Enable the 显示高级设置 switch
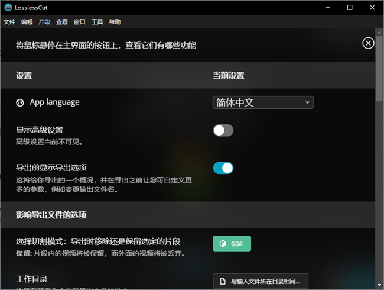This screenshot has width=384, height=290. pos(223,130)
